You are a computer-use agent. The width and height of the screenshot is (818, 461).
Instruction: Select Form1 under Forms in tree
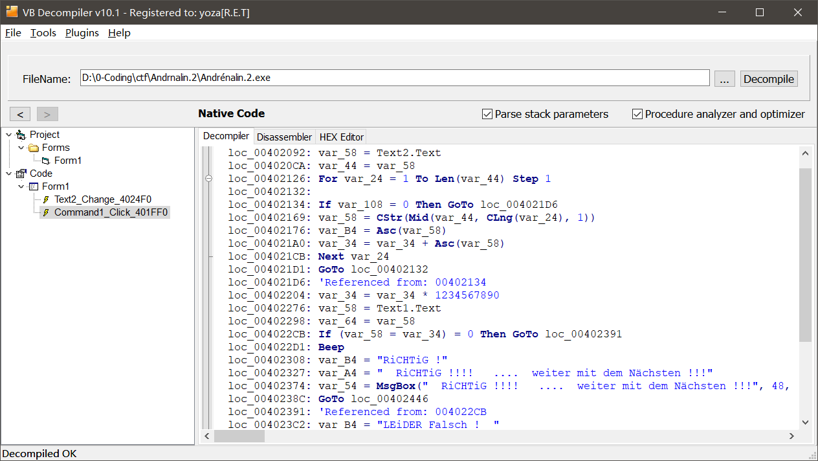68,161
